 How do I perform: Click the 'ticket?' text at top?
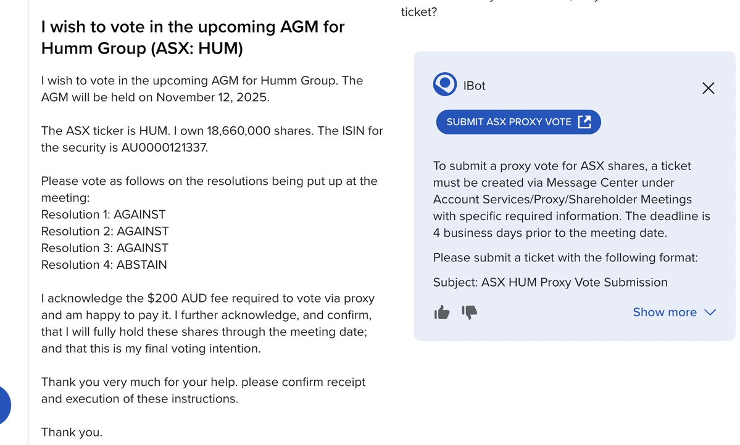419,12
